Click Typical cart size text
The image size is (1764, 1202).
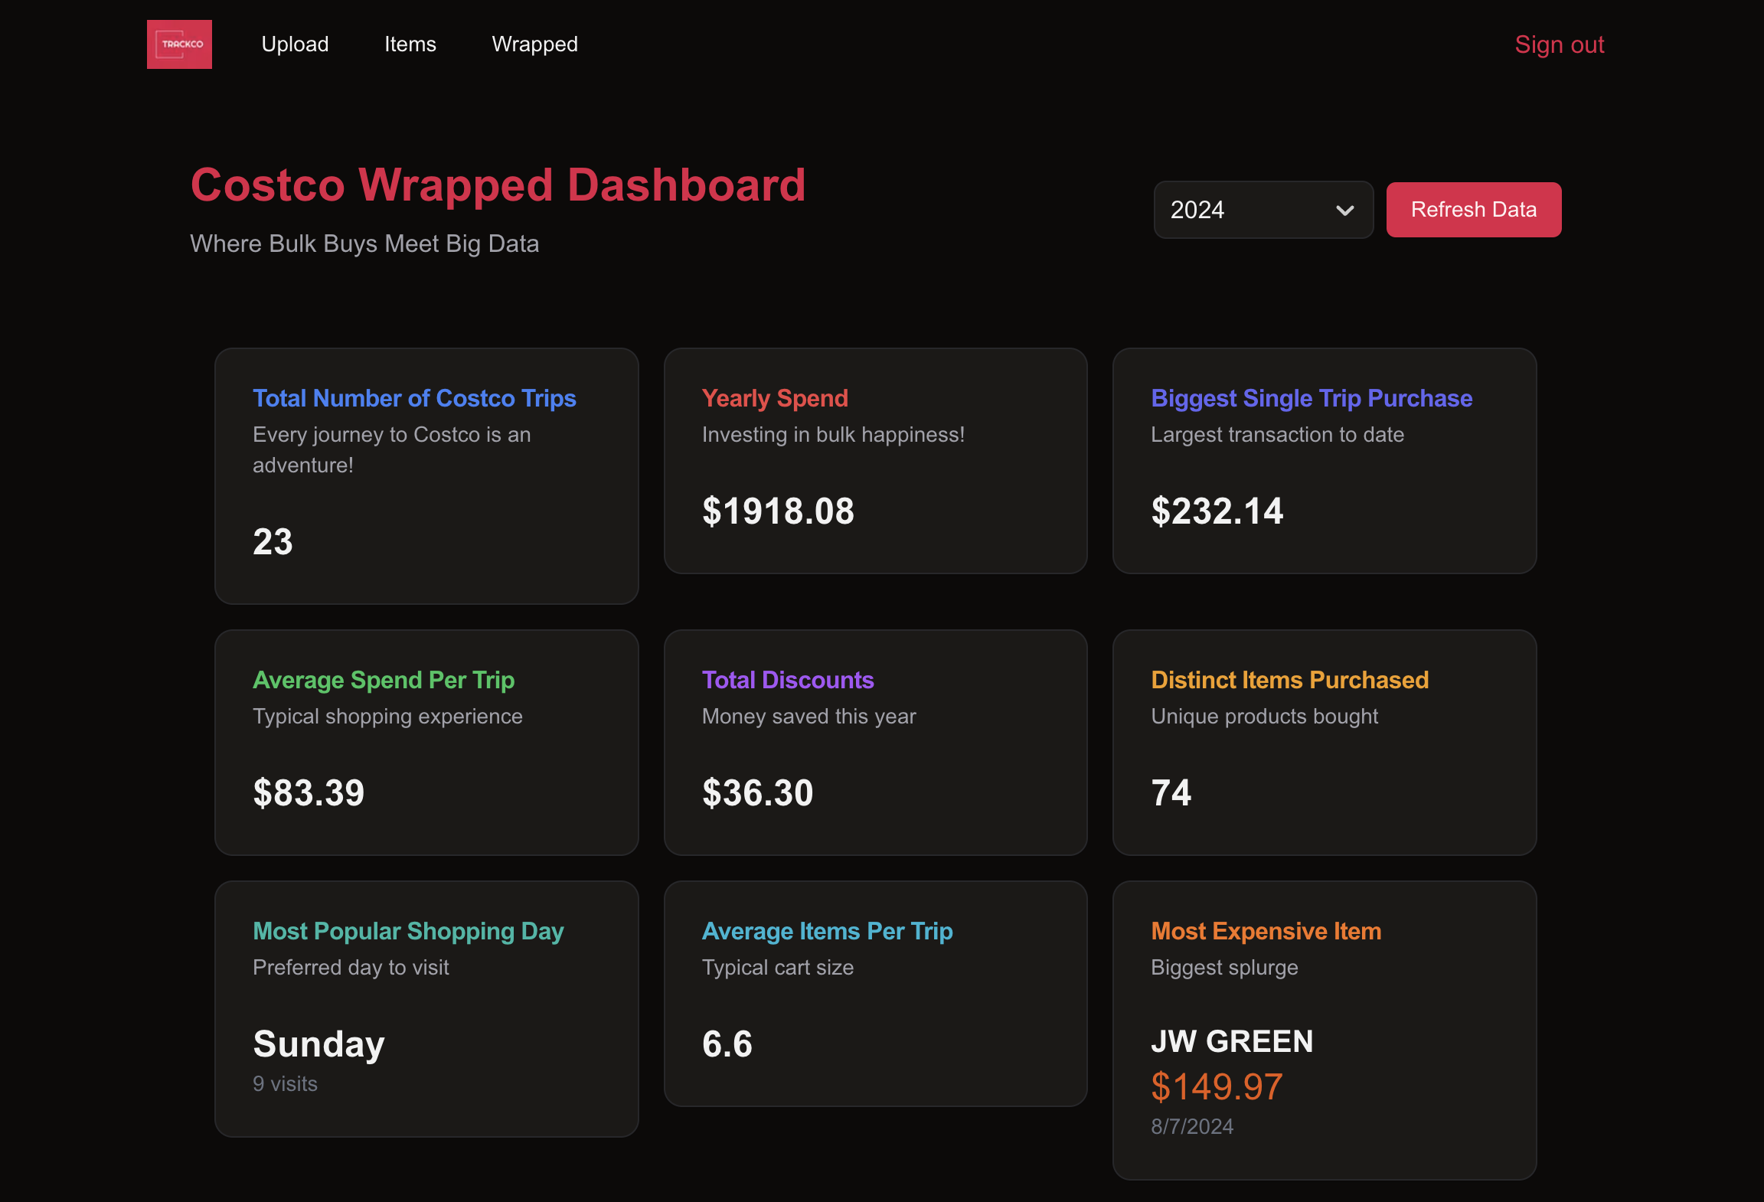click(778, 968)
